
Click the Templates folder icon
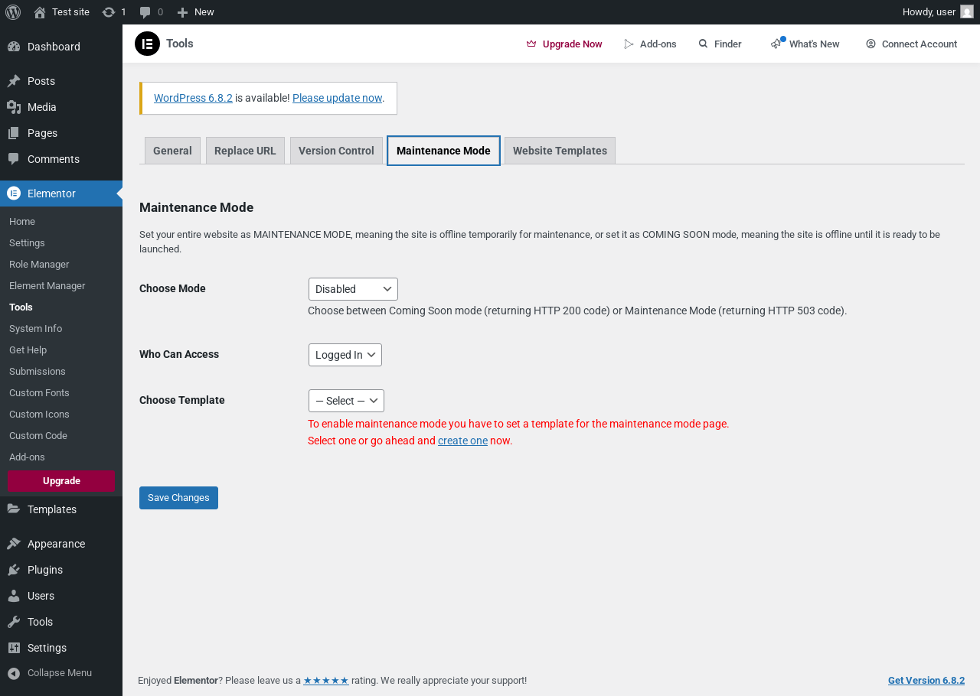coord(14,509)
